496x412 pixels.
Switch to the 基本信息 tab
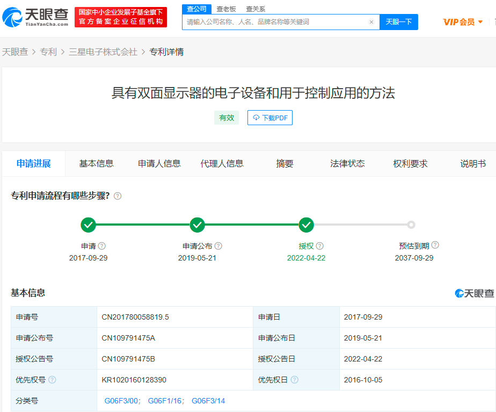pos(96,164)
